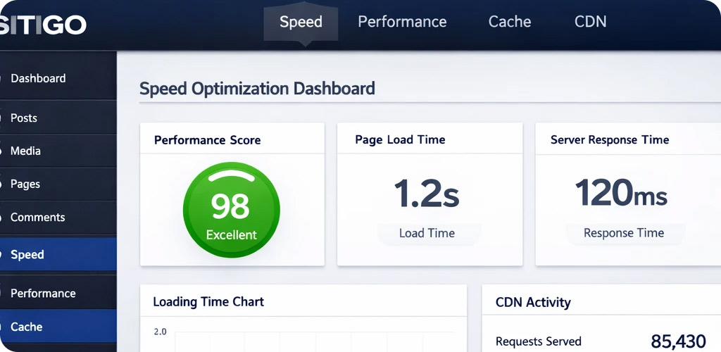Viewport: 721px width, 352px height.
Task: Open the Performance tab in top navigation
Action: pyautogui.click(x=402, y=22)
